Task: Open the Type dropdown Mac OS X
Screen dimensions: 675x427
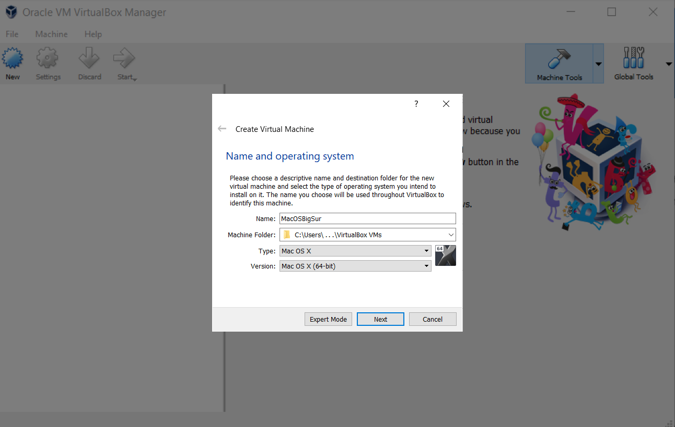Action: tap(355, 251)
